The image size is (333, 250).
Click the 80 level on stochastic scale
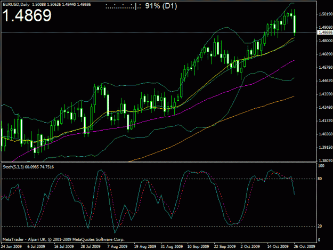[x=320, y=179]
